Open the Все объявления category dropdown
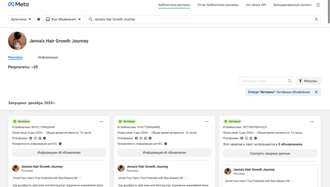 (x=63, y=19)
